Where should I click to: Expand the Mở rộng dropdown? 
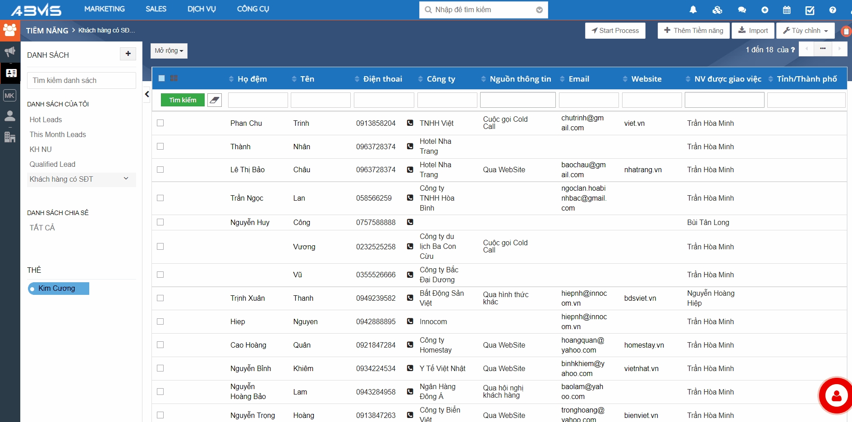pos(169,51)
